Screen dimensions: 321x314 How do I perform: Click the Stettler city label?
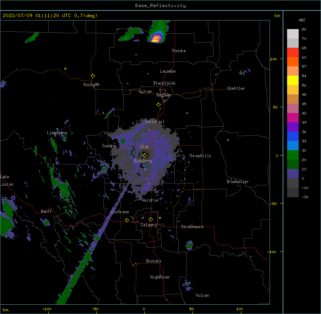(x=236, y=88)
